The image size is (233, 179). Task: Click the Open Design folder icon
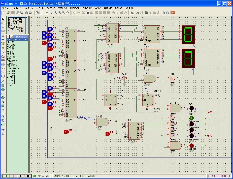[x=8, y=13]
